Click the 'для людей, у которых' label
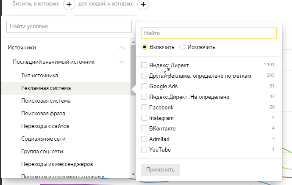Screen dimensions: 292x185 click(106, 4)
